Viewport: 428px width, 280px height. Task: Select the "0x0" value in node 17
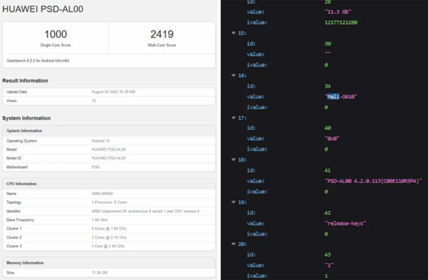332,139
